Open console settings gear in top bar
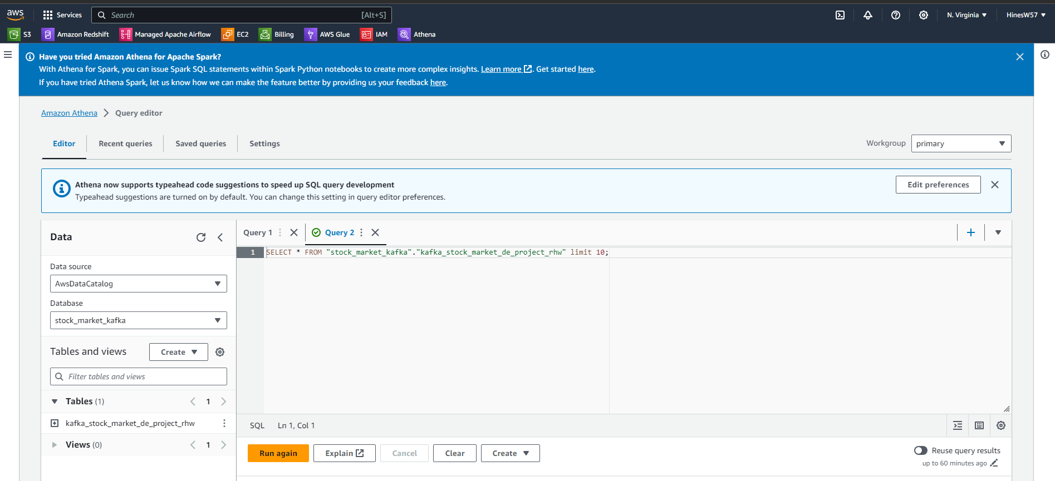Image resolution: width=1055 pixels, height=481 pixels. point(924,15)
